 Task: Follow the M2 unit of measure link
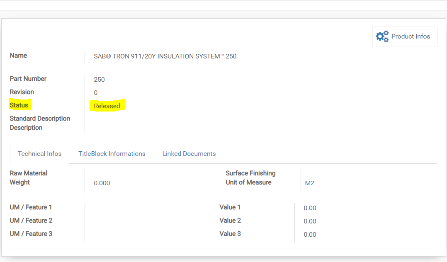(x=309, y=183)
